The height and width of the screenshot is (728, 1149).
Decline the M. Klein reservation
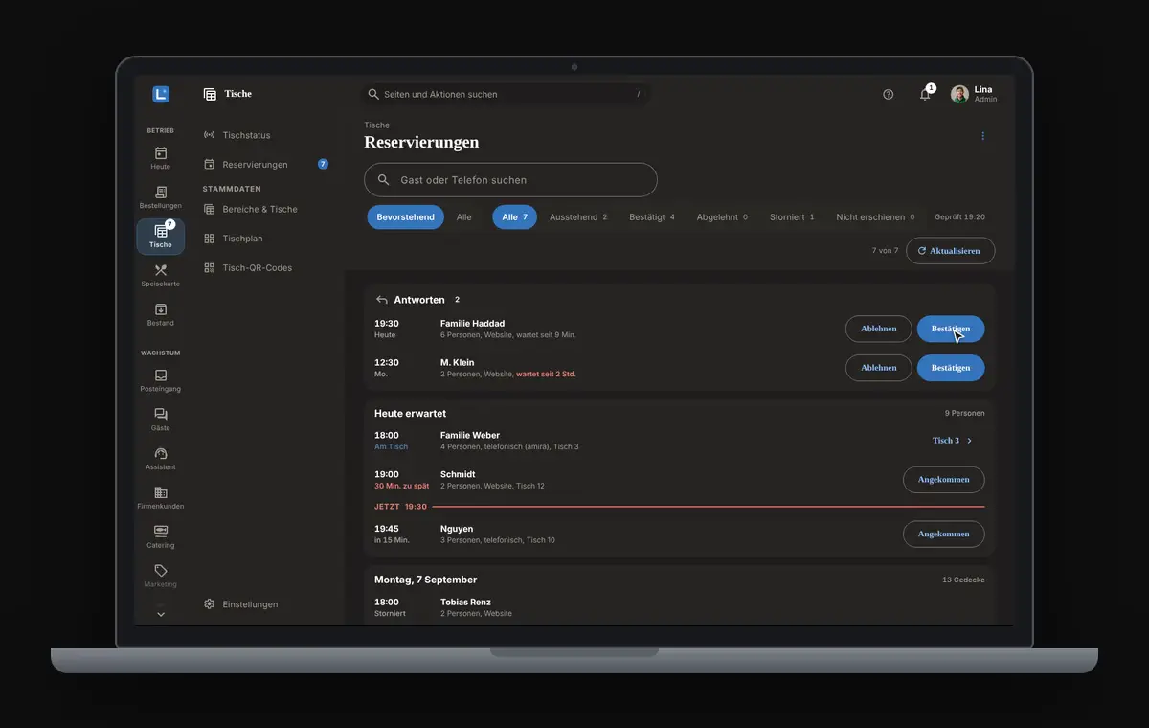tap(879, 368)
